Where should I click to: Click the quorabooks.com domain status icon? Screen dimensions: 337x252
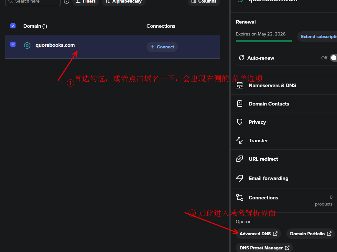27,45
